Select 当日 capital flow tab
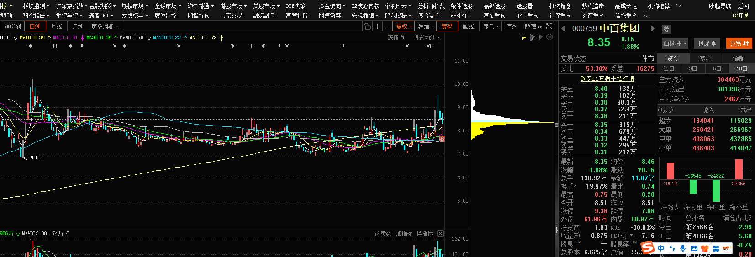This screenshot has width=755, height=257. point(669,68)
